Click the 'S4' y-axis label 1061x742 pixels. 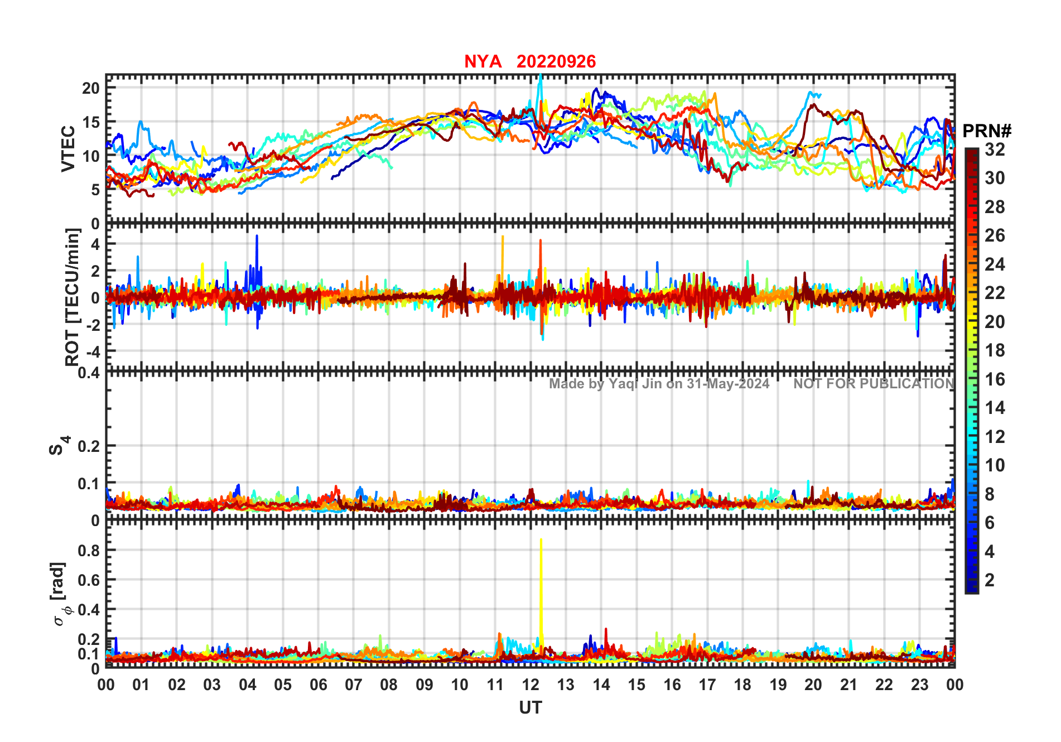coord(60,446)
